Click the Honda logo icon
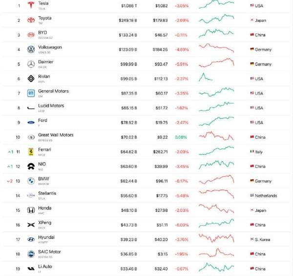293x276 pixels. click(x=30, y=210)
